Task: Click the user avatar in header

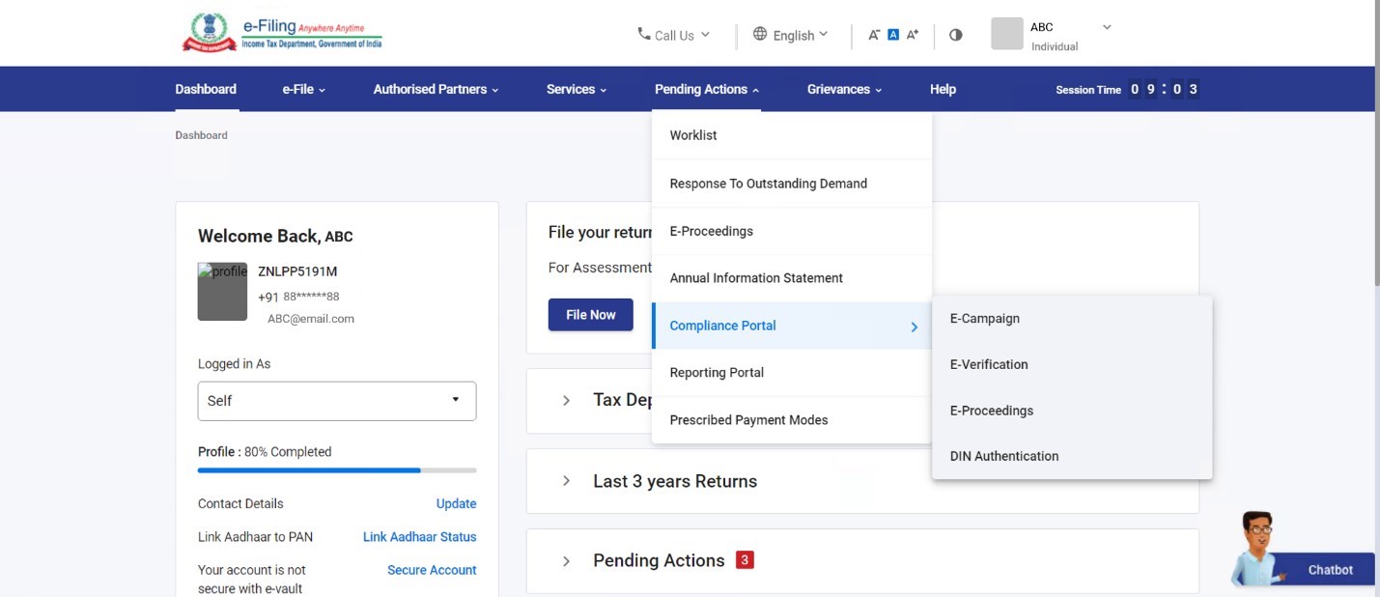Action: coord(1006,34)
